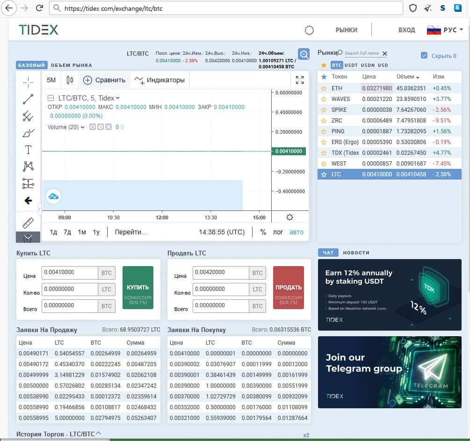Switch to the НОВОСТИ tab
Screen dimensions: 470x441
[356, 253]
